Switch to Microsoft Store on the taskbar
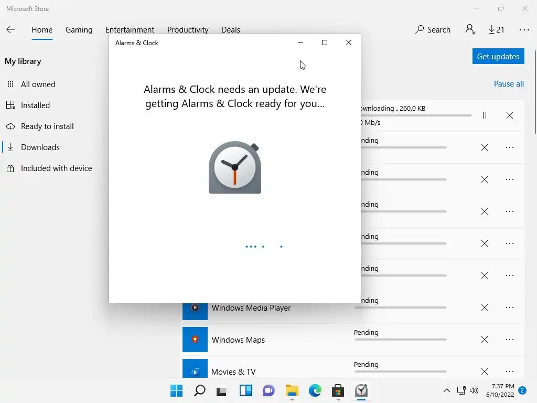Screen dimensions: 537x403 [x=338, y=390]
